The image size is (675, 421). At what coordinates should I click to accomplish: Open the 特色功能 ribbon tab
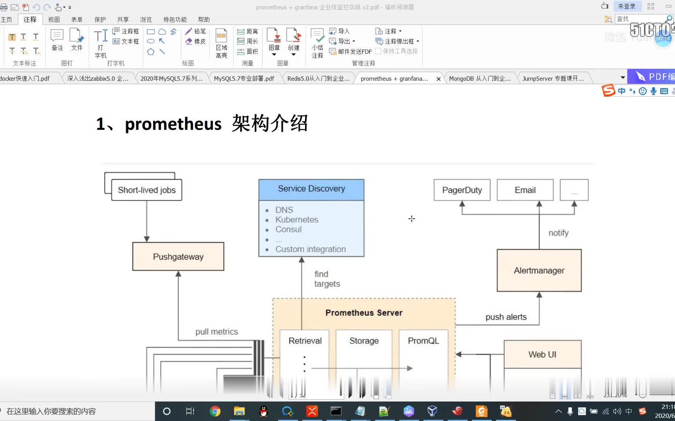click(x=175, y=19)
